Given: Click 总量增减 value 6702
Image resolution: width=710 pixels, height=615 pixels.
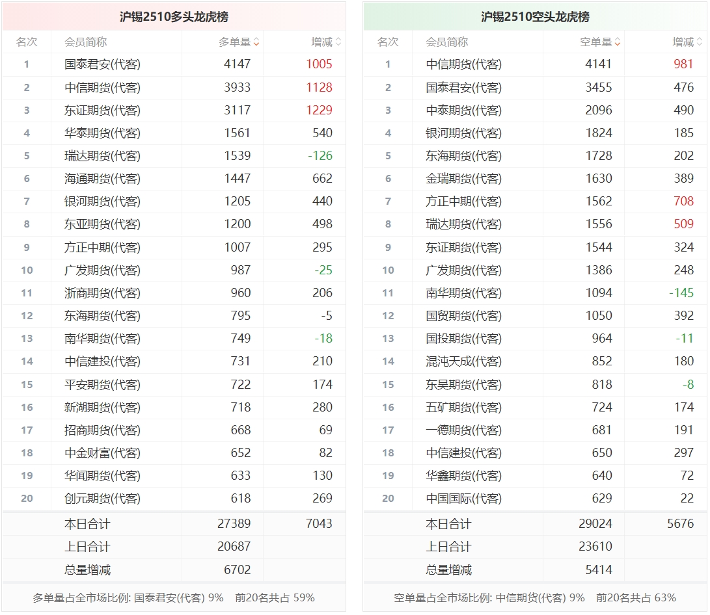Looking at the screenshot, I should [x=238, y=569].
